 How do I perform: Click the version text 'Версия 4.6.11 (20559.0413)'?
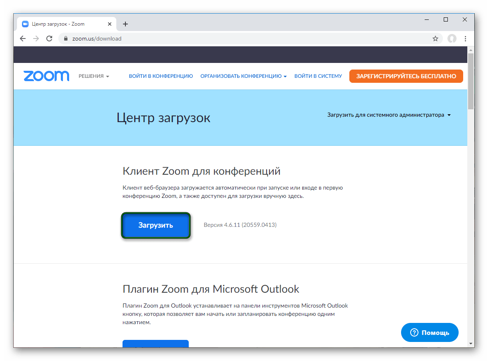click(x=240, y=225)
